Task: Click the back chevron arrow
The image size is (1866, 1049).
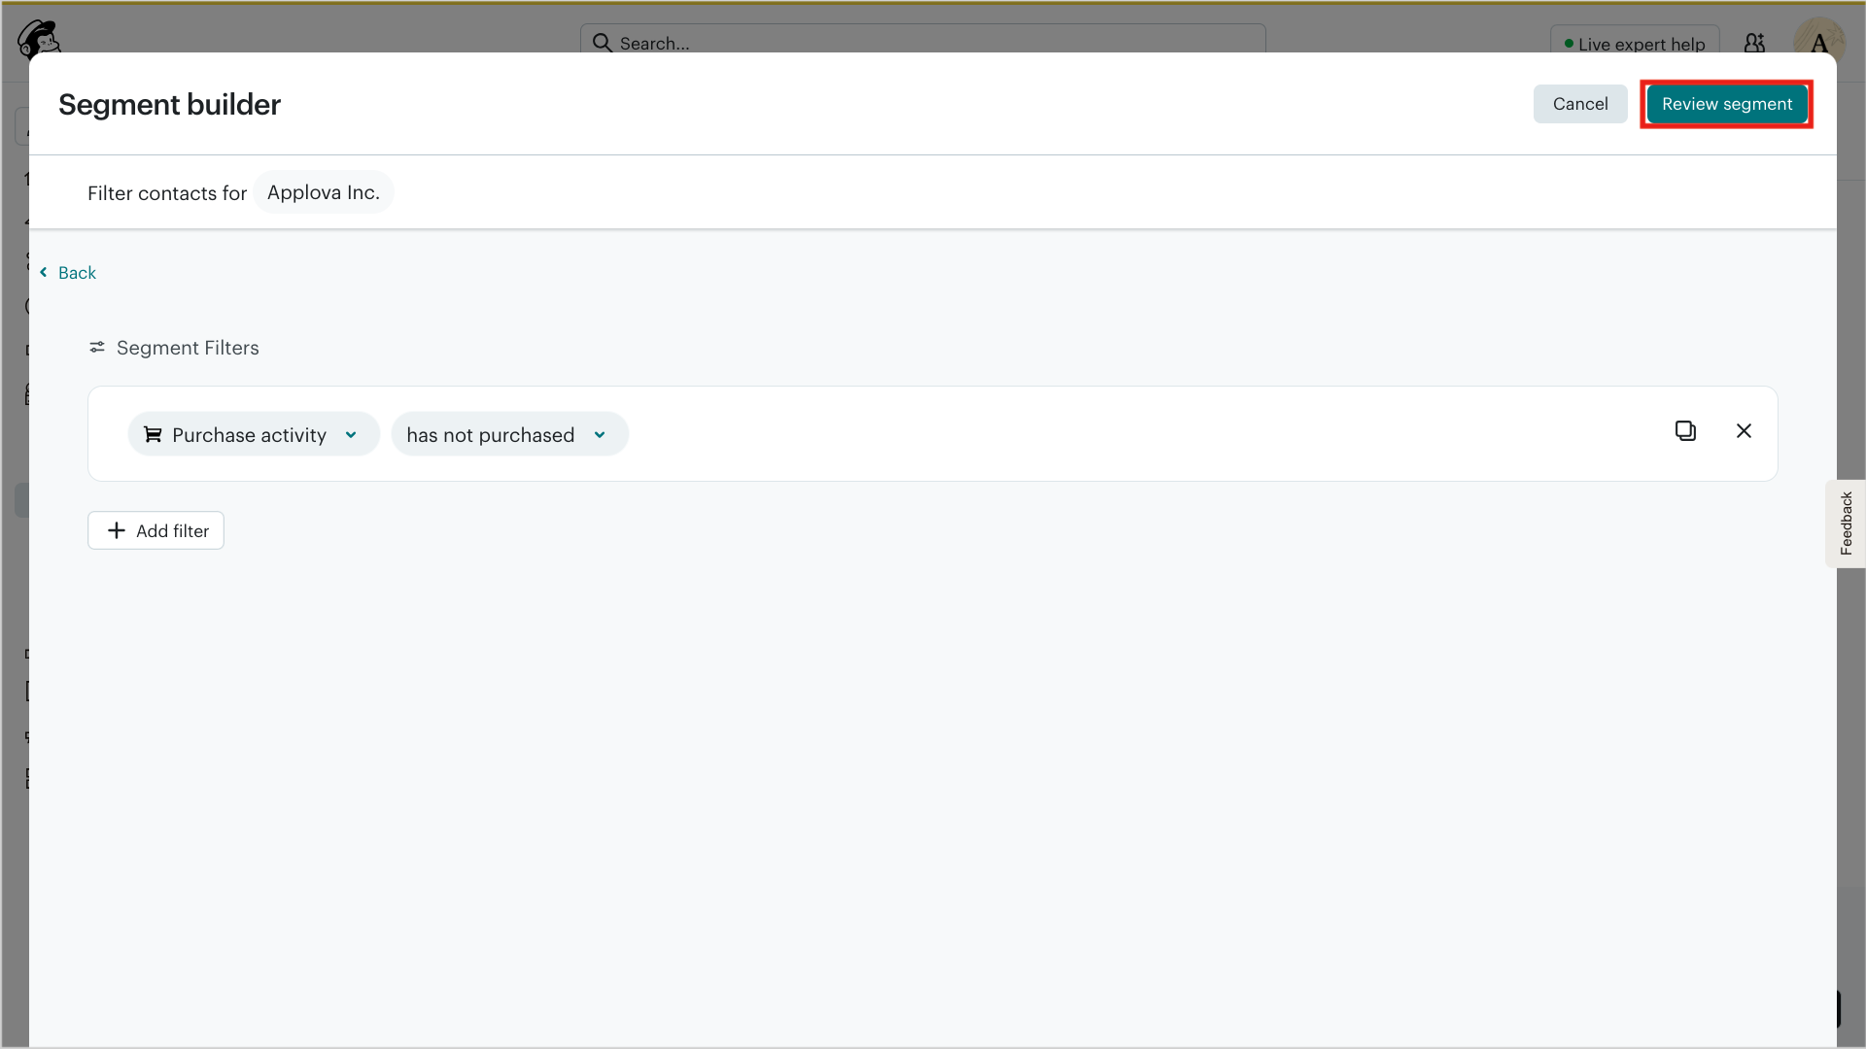Action: pyautogui.click(x=44, y=273)
